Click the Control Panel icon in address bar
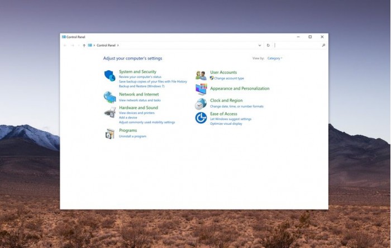The image size is (391, 248). pyautogui.click(x=90, y=45)
